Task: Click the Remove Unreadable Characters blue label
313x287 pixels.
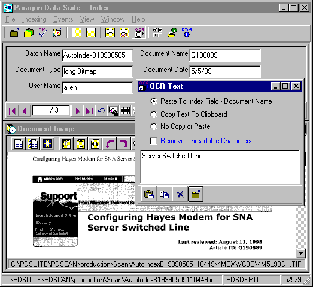Action: click(x=206, y=141)
